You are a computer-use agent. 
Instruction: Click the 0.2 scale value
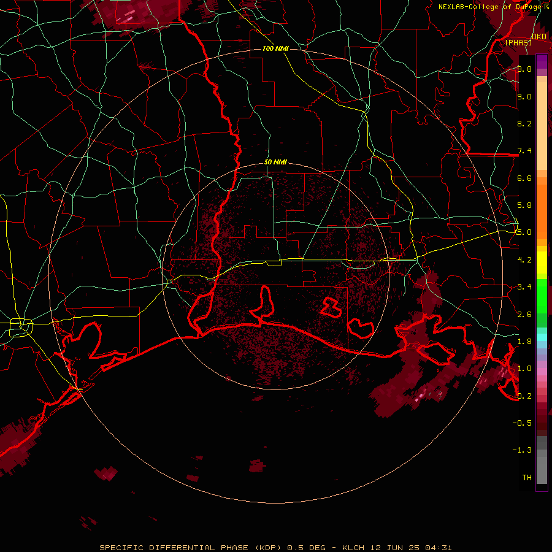pos(524,396)
